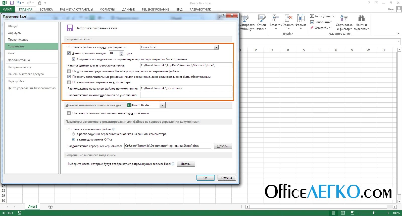Click the autorecover catalog path field
The image size is (402, 216).
coord(186,65)
